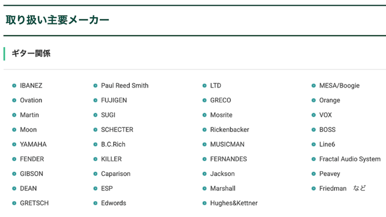Click the bullet icon beside GRETSCH
This screenshot has width=386, height=217.
(14, 203)
